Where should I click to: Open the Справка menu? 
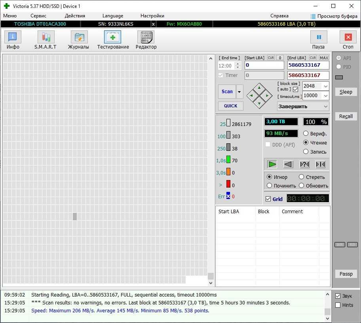click(279, 16)
